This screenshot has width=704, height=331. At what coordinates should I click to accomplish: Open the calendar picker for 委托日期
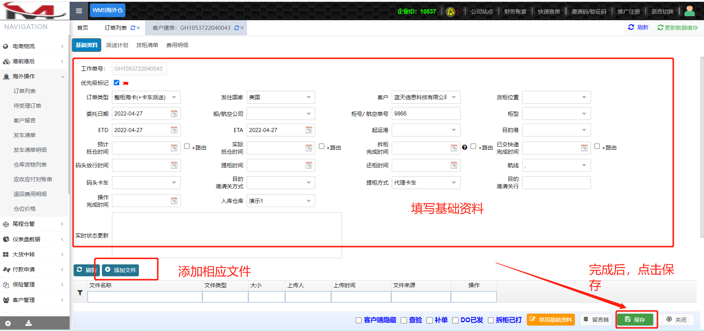tap(174, 114)
